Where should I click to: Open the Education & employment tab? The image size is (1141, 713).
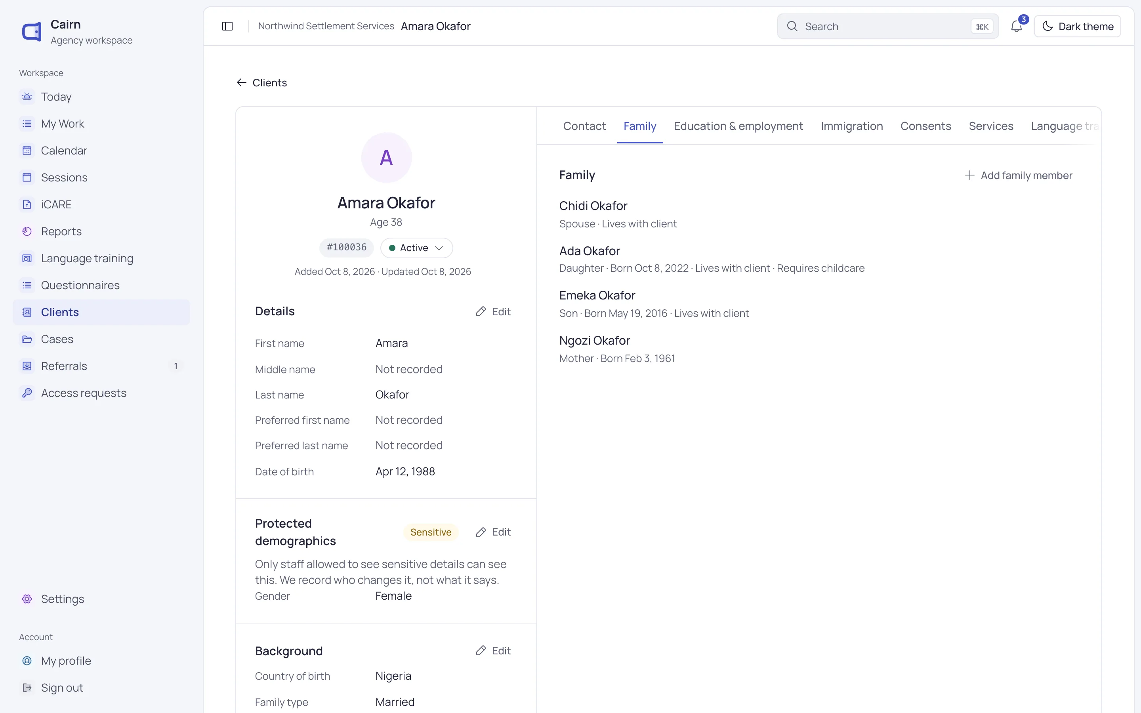[x=738, y=126]
